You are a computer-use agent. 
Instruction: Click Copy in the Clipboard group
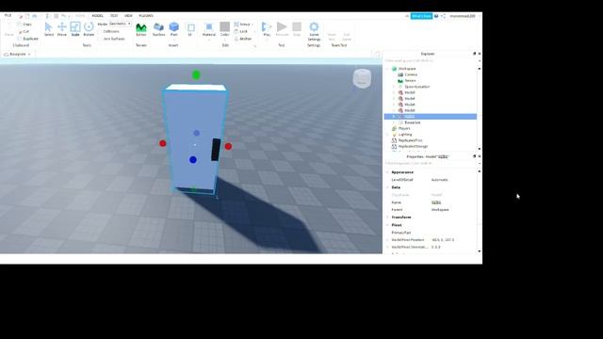pyautogui.click(x=24, y=24)
